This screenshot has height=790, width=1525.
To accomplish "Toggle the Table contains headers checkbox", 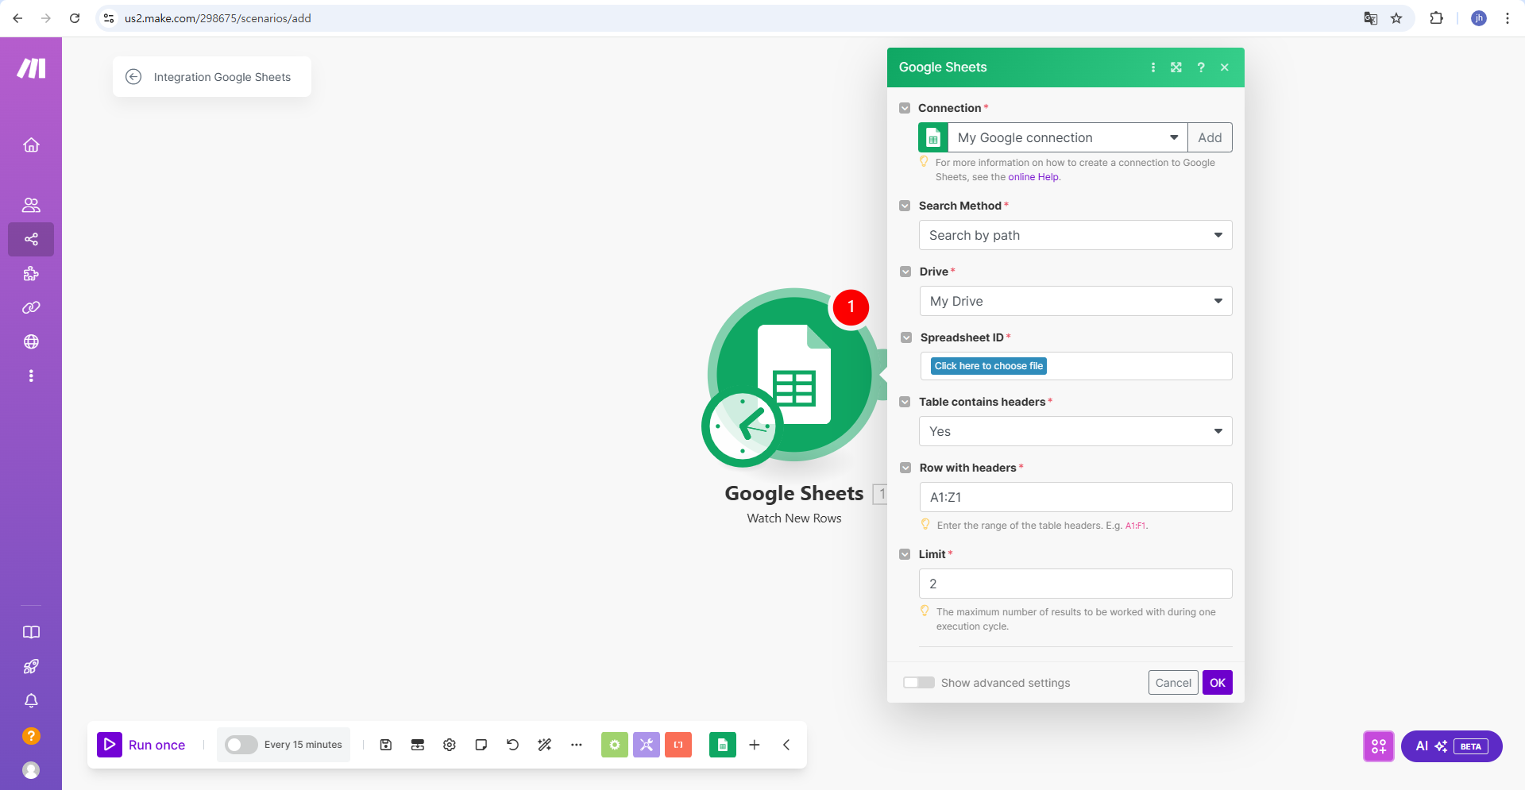I will tap(905, 402).
